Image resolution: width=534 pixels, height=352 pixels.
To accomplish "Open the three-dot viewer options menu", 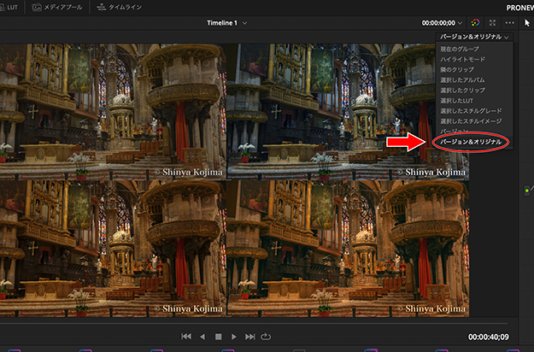I will pos(510,23).
